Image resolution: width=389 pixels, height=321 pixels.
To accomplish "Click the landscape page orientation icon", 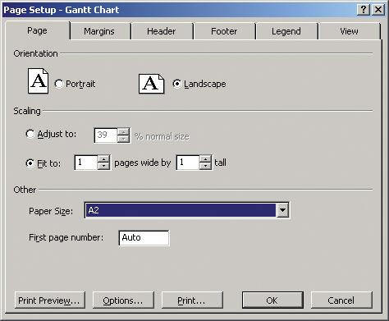I will (x=151, y=84).
